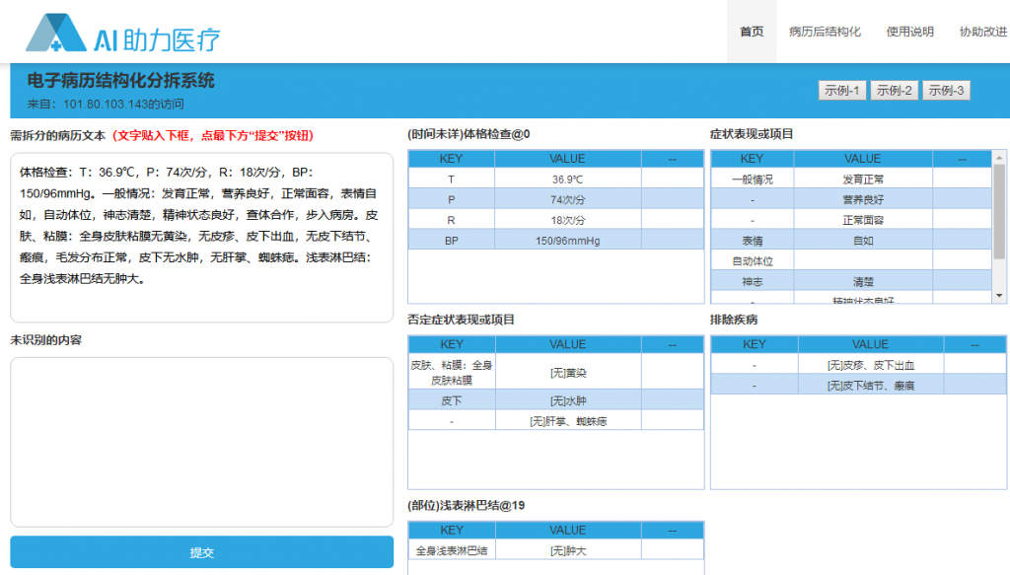Select the BP row value 150/96mmHg

point(567,241)
